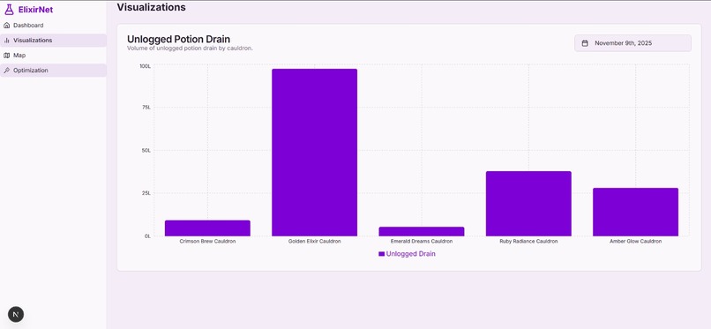Click the Amber Glow Cauldron axis label
The height and width of the screenshot is (329, 711).
635,242
